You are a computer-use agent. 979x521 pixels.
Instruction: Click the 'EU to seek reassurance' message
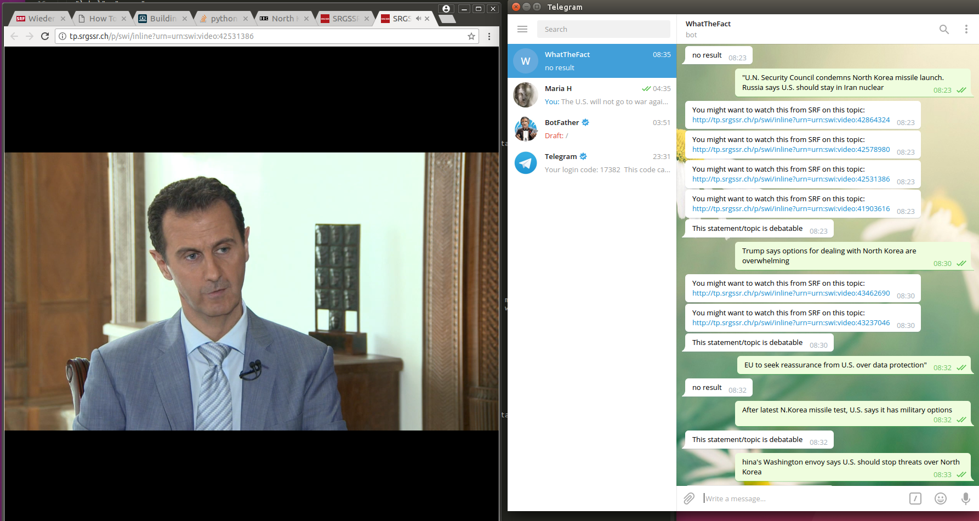tap(854, 365)
